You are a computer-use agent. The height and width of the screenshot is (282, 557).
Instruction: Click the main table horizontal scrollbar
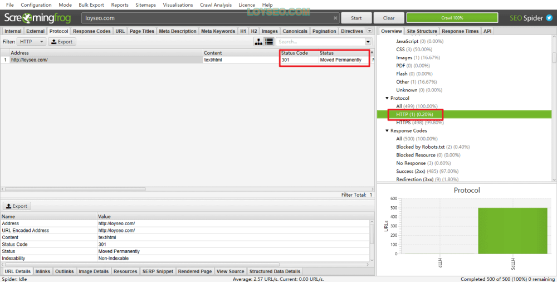75,189
